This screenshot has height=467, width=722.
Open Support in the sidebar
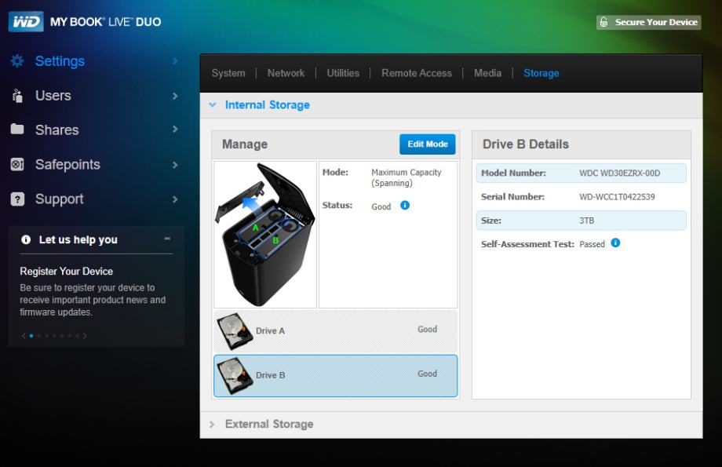[60, 199]
